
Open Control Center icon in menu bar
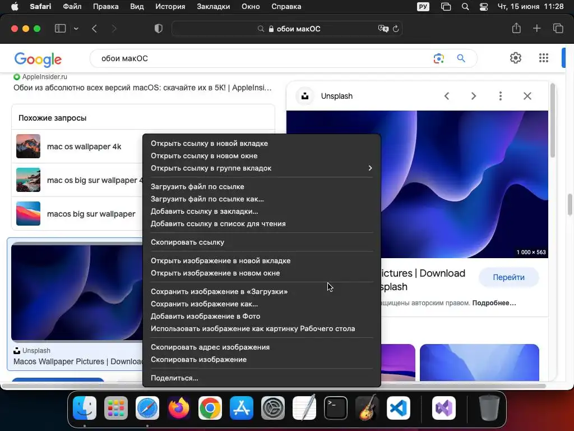[484, 7]
